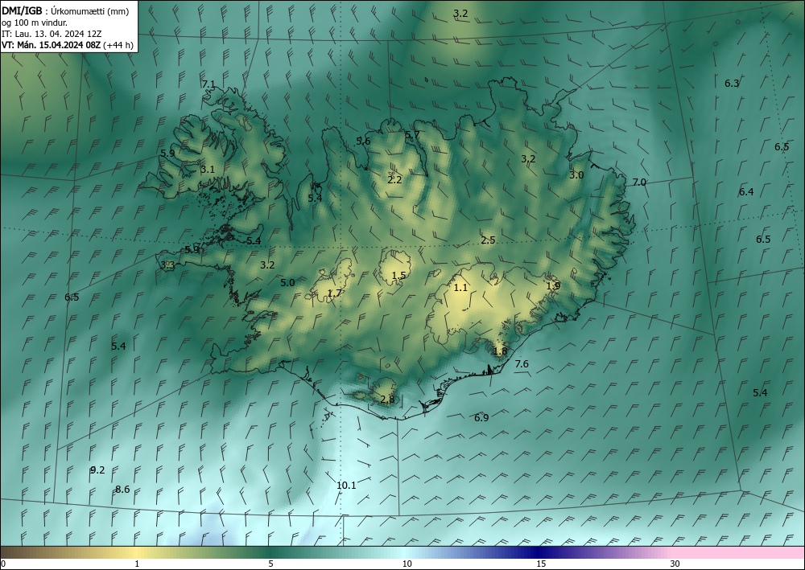Click the 6.9 value south of Iceland
805x570 pixels.
(481, 418)
